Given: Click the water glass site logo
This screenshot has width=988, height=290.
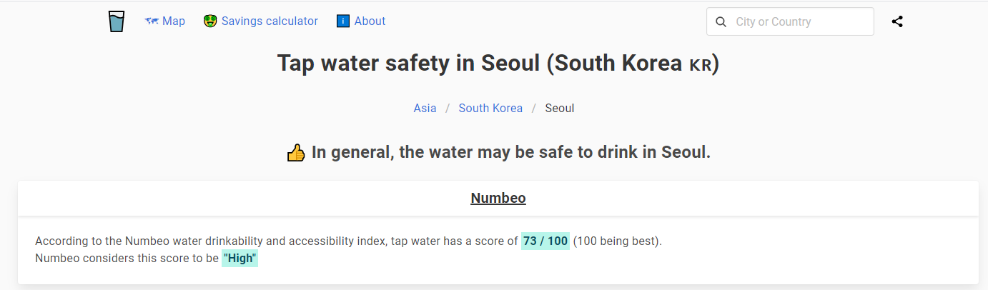Looking at the screenshot, I should pyautogui.click(x=116, y=21).
